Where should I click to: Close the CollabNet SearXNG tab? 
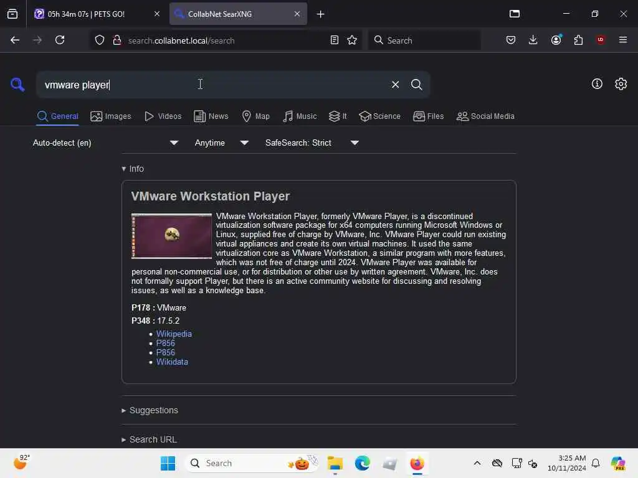[297, 14]
